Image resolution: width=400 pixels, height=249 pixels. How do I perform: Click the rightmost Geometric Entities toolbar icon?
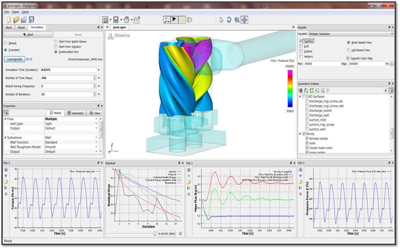[x=391, y=91]
